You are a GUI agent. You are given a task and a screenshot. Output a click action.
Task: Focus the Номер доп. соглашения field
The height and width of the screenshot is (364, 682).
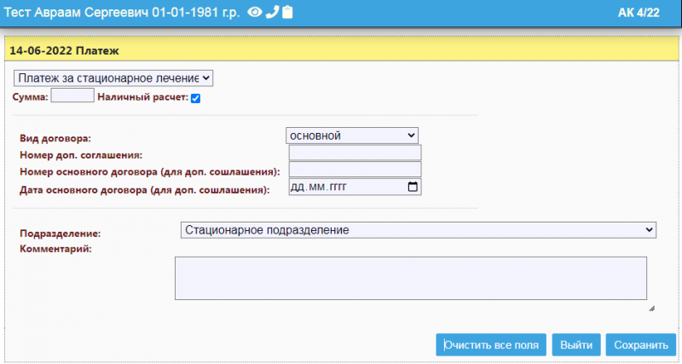point(355,153)
